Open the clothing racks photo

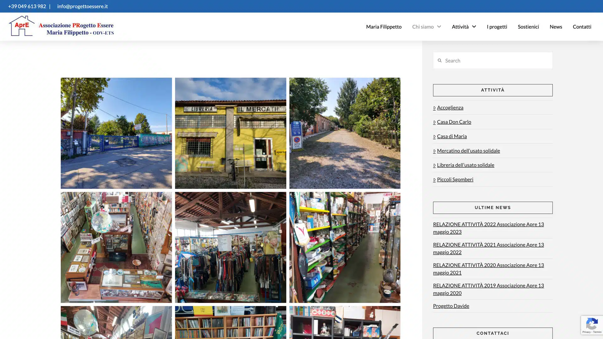pyautogui.click(x=231, y=247)
